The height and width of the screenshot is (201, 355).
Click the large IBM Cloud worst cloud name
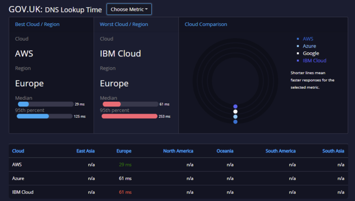120,54
